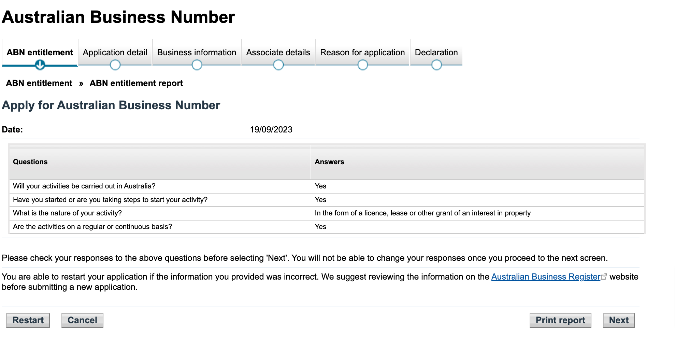Select the Associate details tab
The image size is (675, 340).
point(278,53)
